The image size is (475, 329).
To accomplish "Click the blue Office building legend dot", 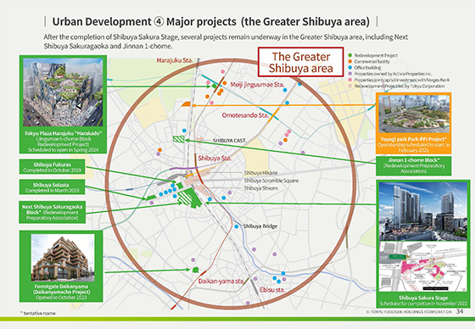I will [349, 68].
